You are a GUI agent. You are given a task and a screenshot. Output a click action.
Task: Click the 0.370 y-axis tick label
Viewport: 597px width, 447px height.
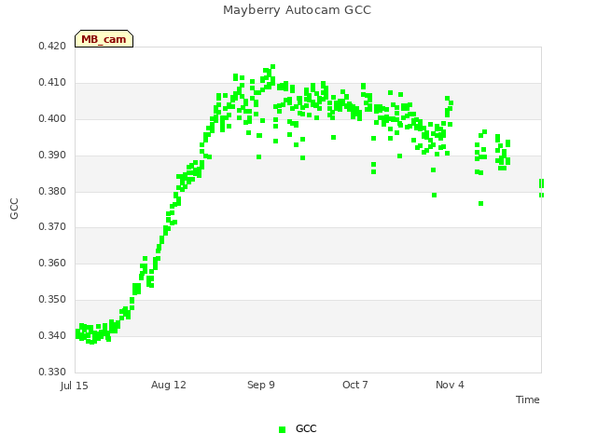point(52,227)
